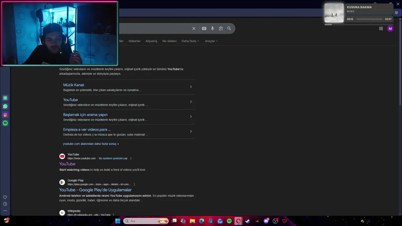
Task: Open the sidebar three-dots more menu
Action: [x=5, y=211]
